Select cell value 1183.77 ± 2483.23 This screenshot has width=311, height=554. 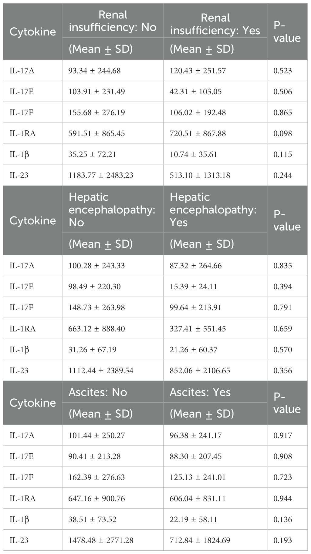[101, 175]
